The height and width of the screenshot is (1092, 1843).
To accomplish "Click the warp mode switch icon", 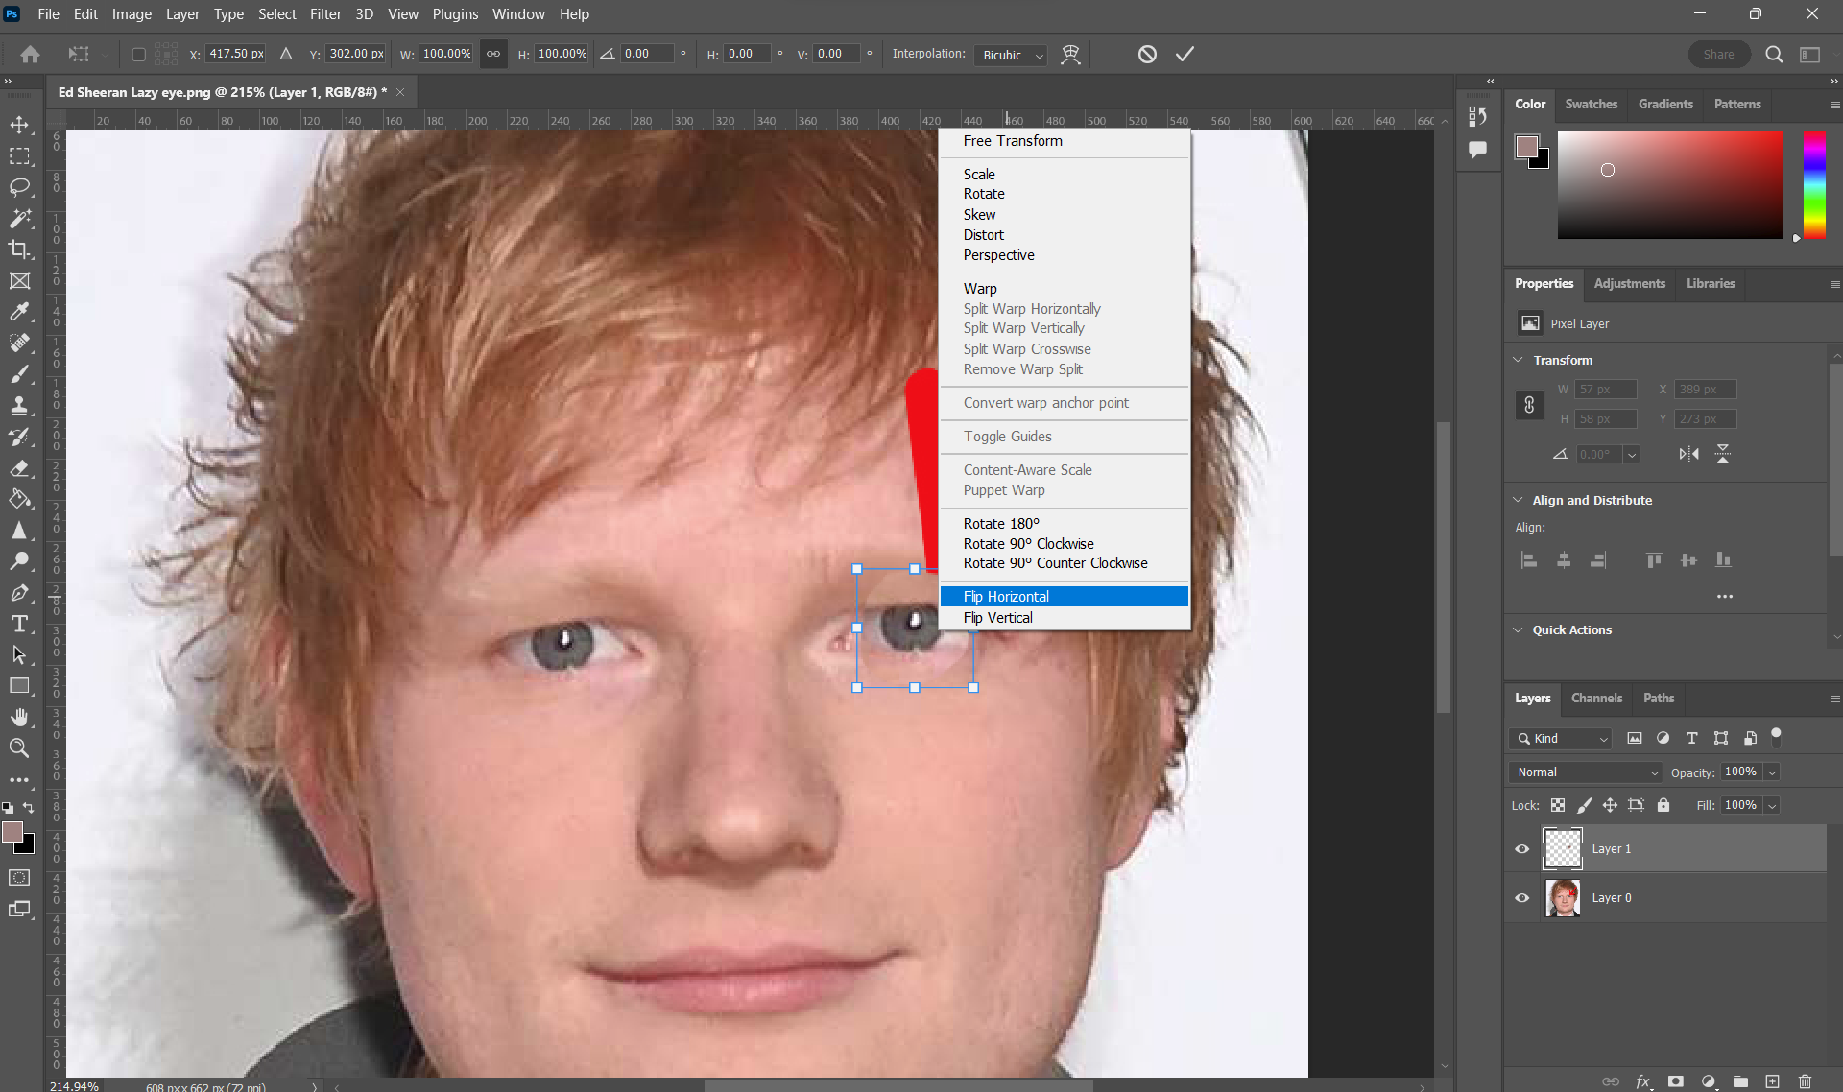I will (1070, 54).
